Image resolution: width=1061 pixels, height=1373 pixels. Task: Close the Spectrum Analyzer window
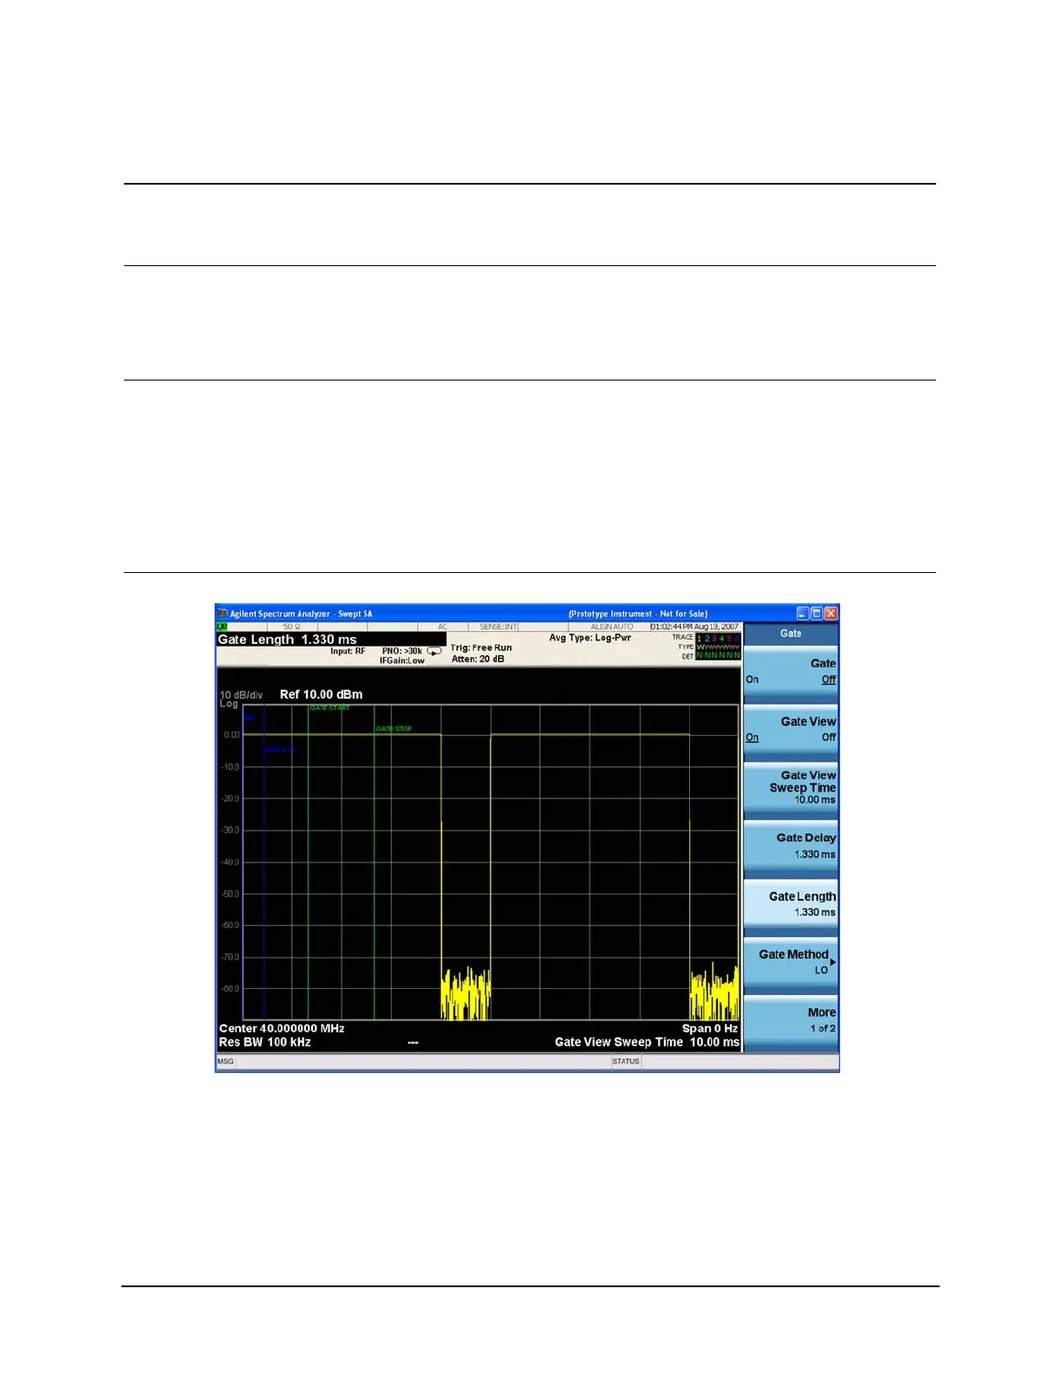point(830,614)
